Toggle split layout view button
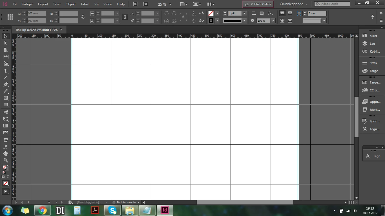Image resolution: width=385 pixels, height=216 pixels. click(351, 202)
